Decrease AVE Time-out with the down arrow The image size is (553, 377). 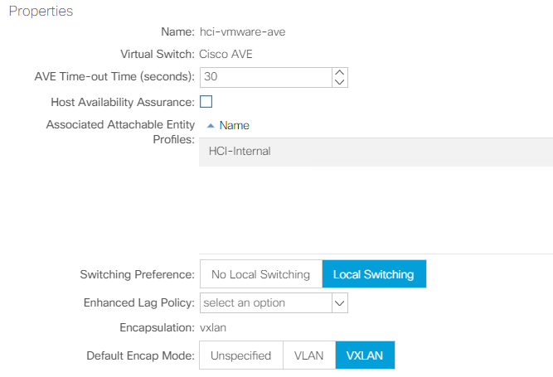(339, 82)
